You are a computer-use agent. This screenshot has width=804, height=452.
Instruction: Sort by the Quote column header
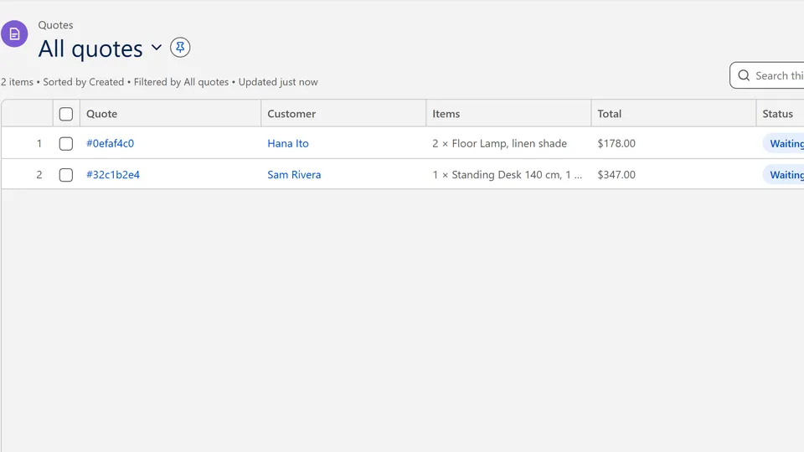(170, 114)
